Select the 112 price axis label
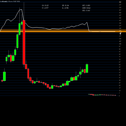 coord(120,39)
